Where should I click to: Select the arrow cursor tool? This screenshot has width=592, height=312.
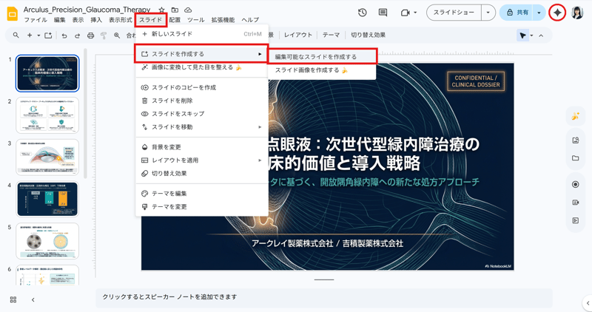click(522, 35)
